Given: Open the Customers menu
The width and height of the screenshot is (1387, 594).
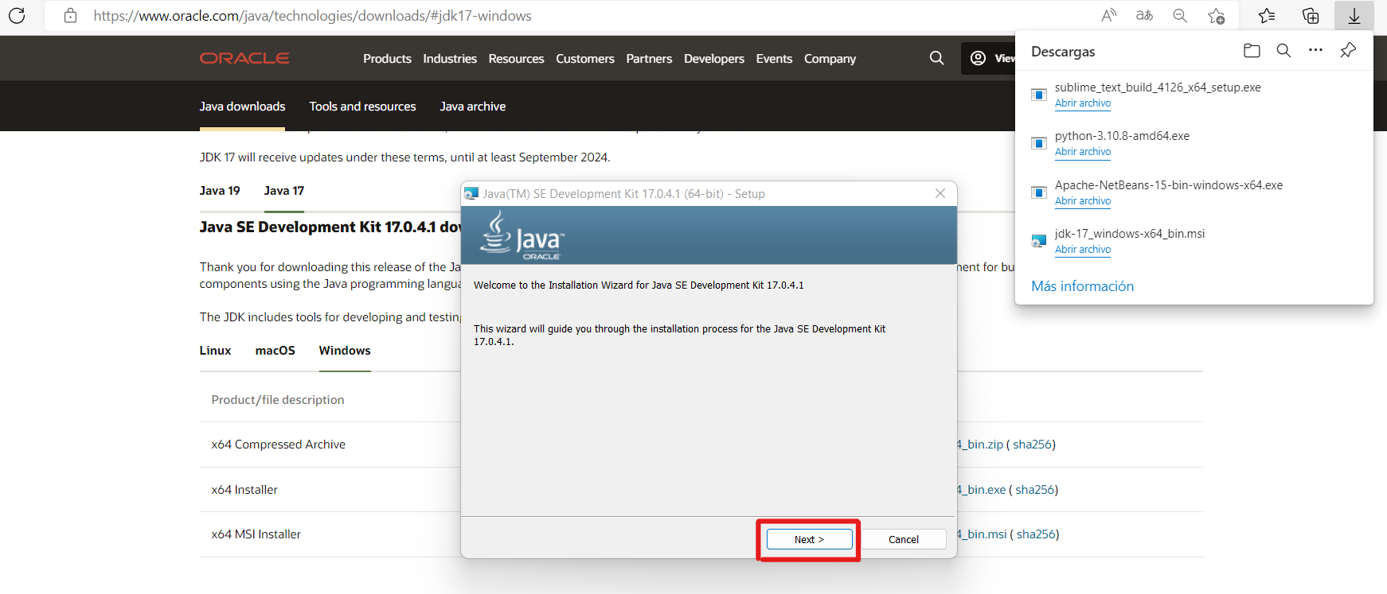Looking at the screenshot, I should (585, 58).
